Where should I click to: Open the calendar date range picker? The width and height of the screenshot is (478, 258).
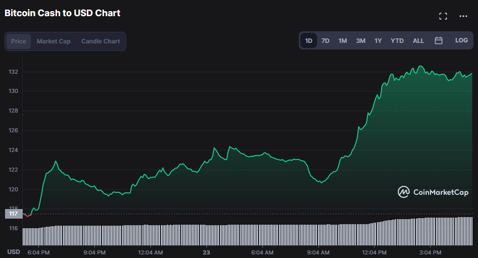point(438,40)
